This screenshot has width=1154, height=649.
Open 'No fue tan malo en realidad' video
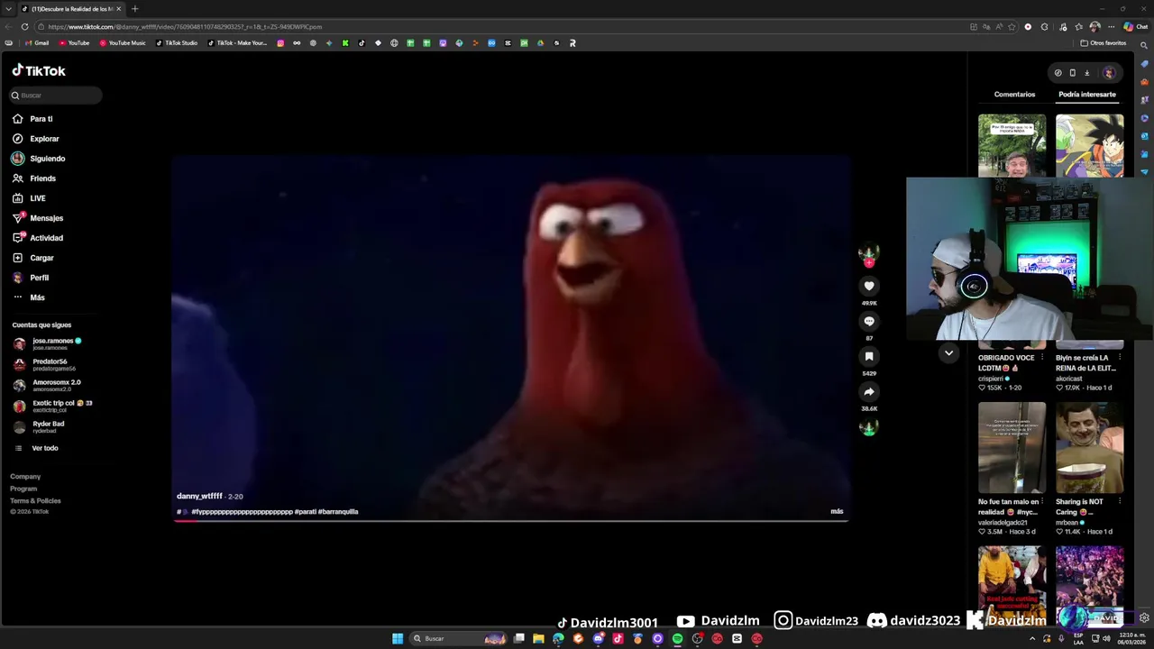point(1012,448)
